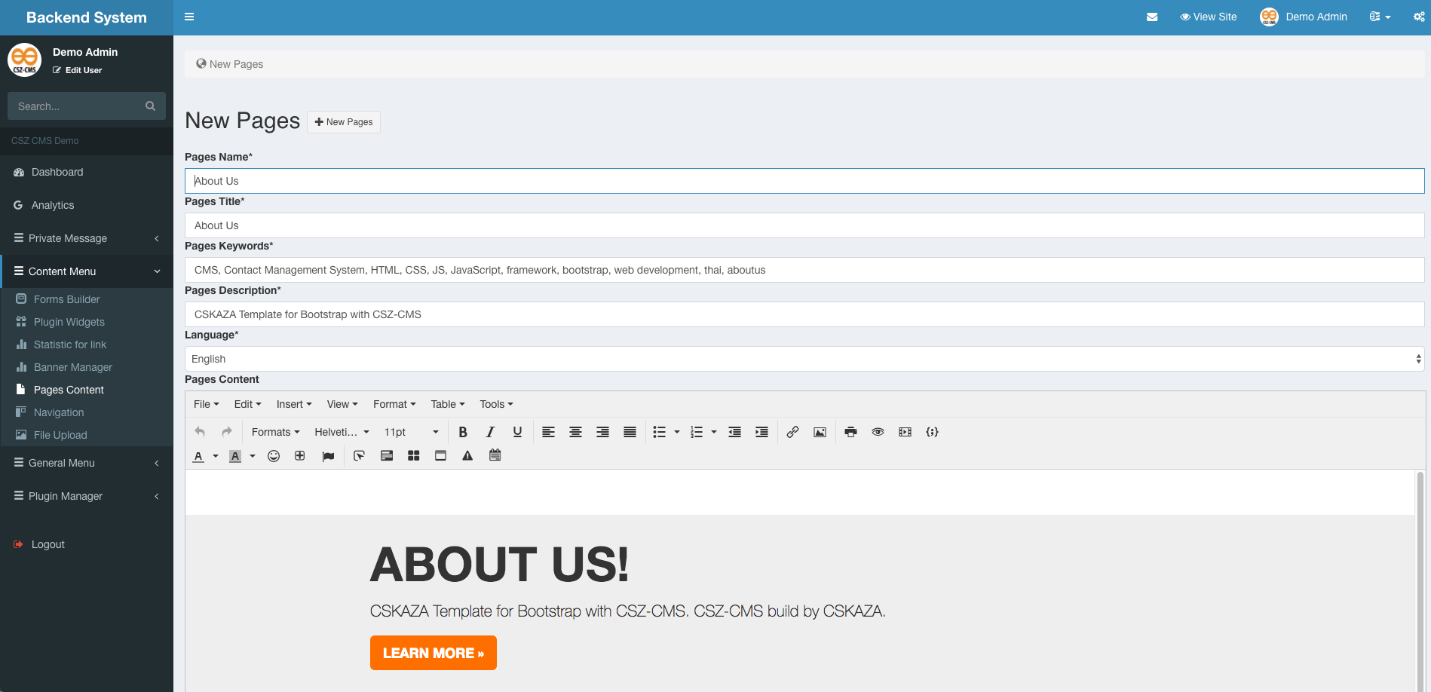1431x692 pixels.
Task: Insert media with the film icon
Action: pos(905,432)
